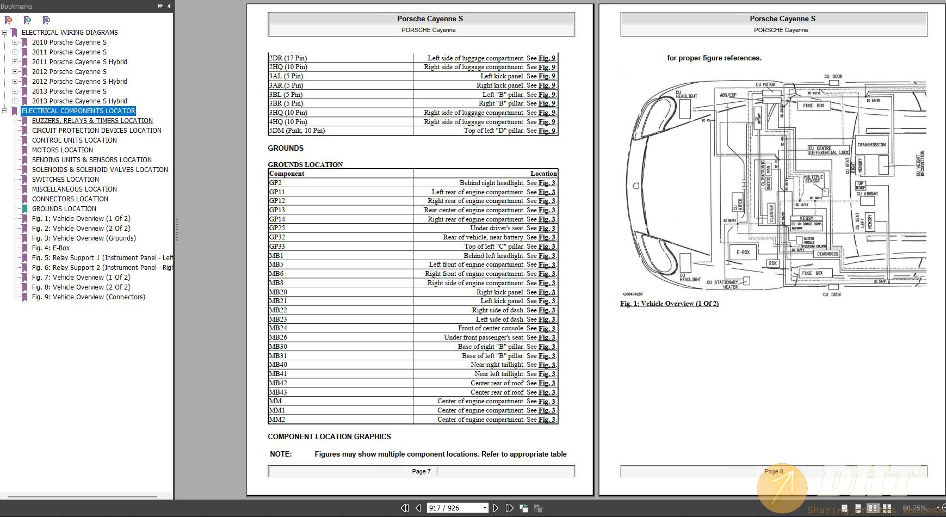
Task: Expand the 2012 Porsche Cayenne S Hybrid bookmark
Action: pos(15,82)
